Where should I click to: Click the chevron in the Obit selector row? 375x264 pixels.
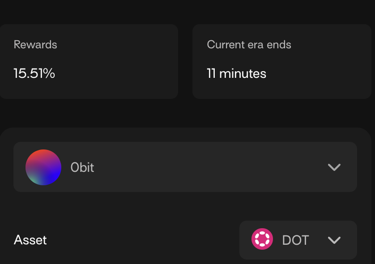click(x=333, y=167)
